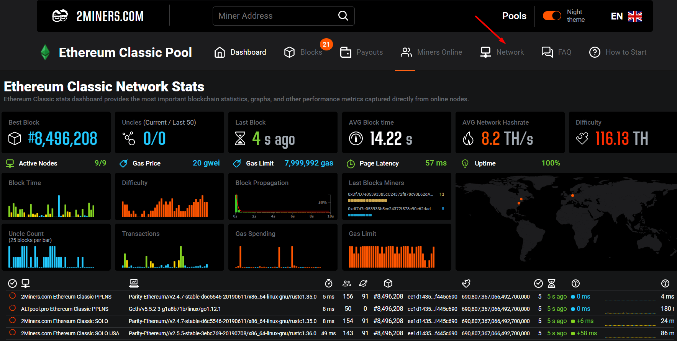Click the UK flag language icon
677x341 pixels.
pyautogui.click(x=634, y=16)
